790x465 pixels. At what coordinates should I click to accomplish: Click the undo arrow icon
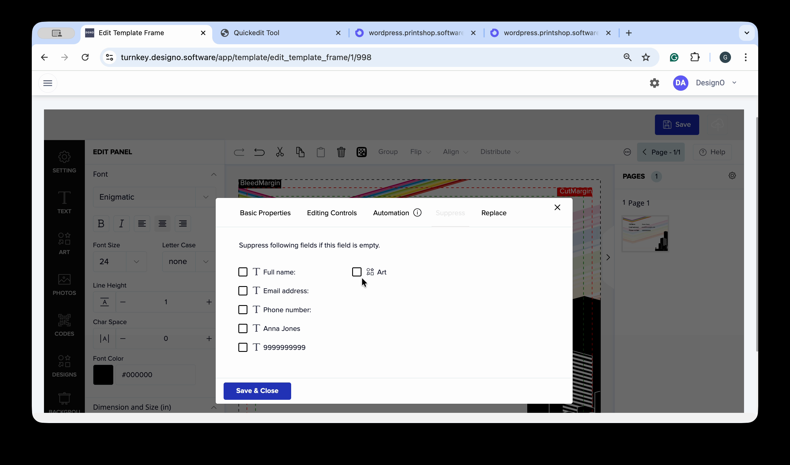[259, 152]
